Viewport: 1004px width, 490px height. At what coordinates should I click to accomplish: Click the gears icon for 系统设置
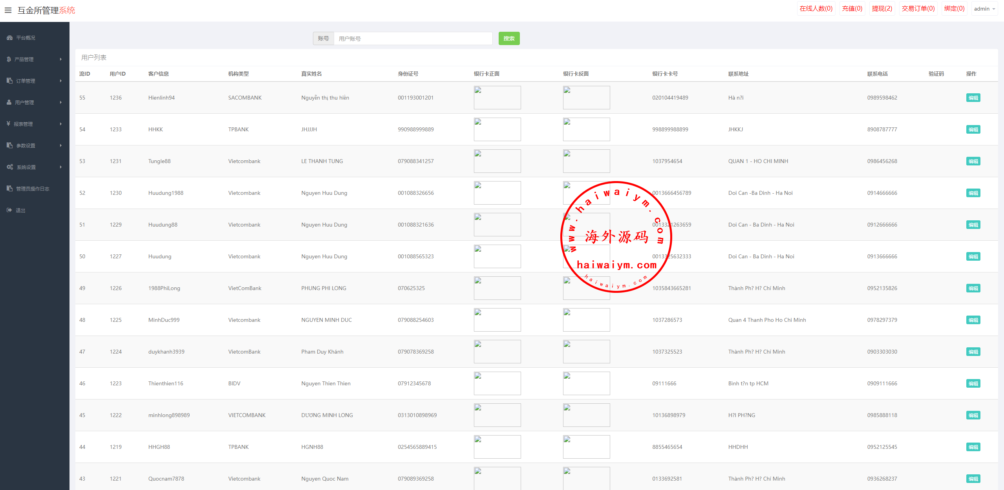(10, 167)
